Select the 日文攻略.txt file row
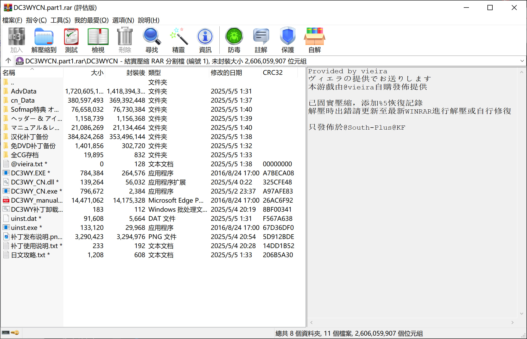527x339 pixels. coord(149,255)
